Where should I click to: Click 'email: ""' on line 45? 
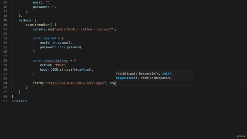coord(41,2)
